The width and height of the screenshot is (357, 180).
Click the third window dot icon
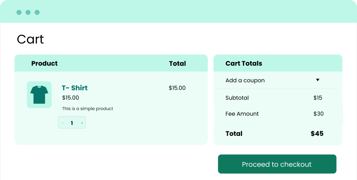pos(37,12)
